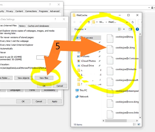Open the Privacy tab in Internet Options
The height and width of the screenshot is (132, 155).
click(x=9, y=11)
